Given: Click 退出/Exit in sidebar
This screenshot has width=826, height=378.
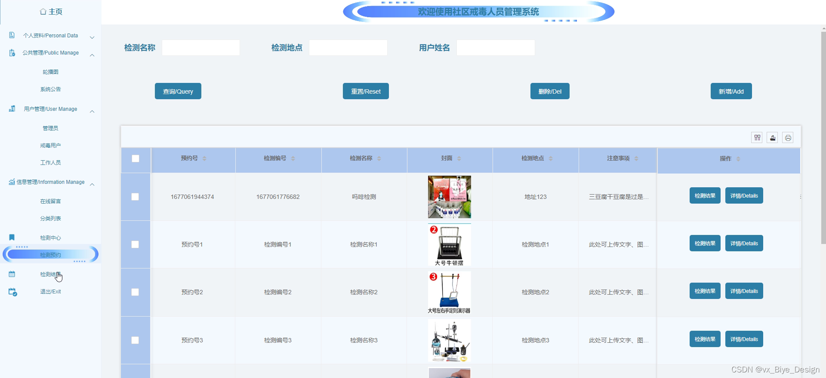Looking at the screenshot, I should tap(50, 292).
